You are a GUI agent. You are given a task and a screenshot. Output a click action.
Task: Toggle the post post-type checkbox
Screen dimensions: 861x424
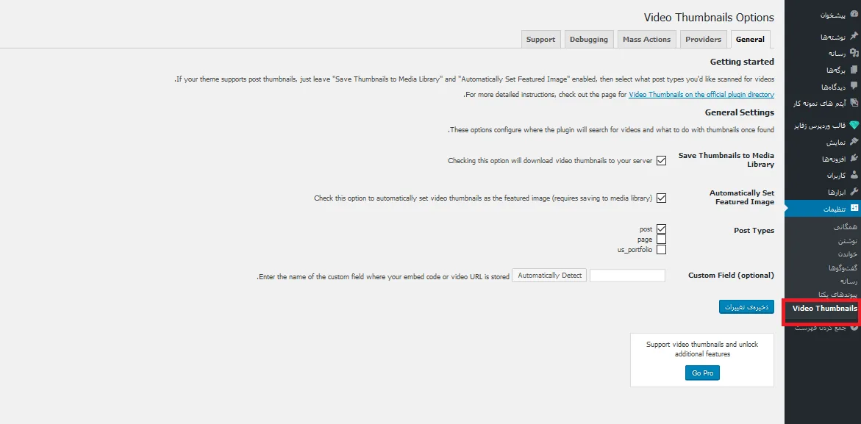(661, 229)
